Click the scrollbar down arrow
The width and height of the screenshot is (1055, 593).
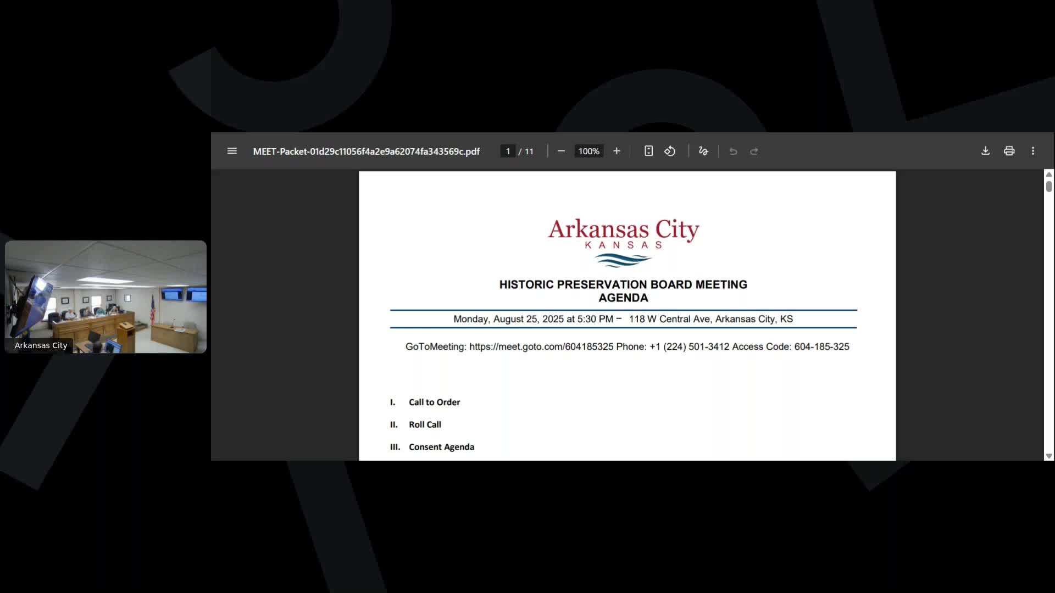click(x=1049, y=456)
